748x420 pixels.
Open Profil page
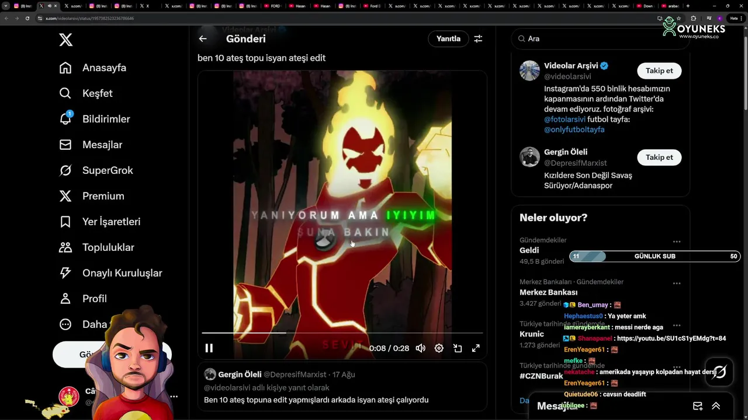click(83, 299)
